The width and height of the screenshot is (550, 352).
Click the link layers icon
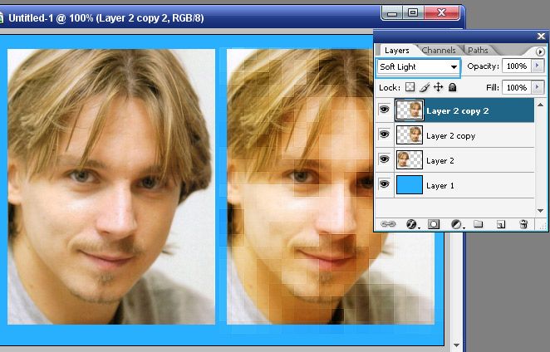(388, 224)
